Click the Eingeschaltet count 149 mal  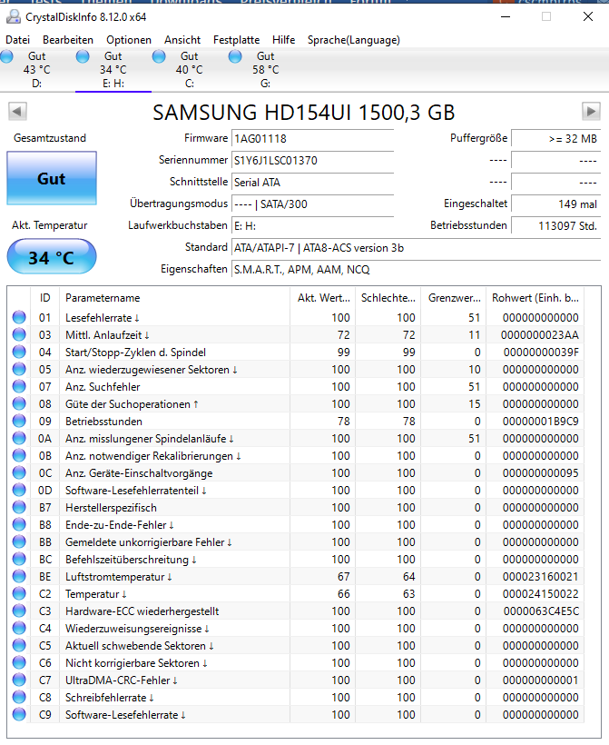click(x=555, y=204)
